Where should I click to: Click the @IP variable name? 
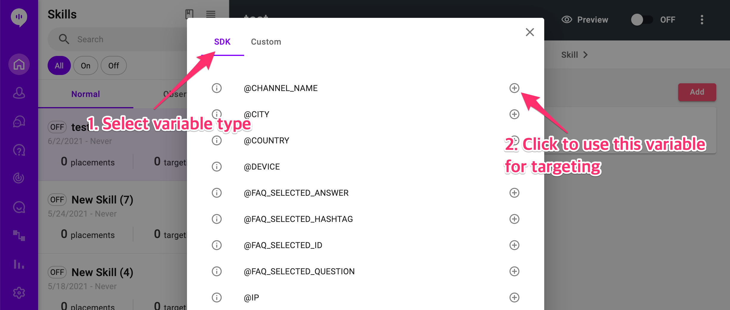[251, 298]
